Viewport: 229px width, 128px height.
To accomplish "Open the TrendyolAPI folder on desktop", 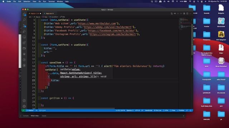I will point(206,76).
